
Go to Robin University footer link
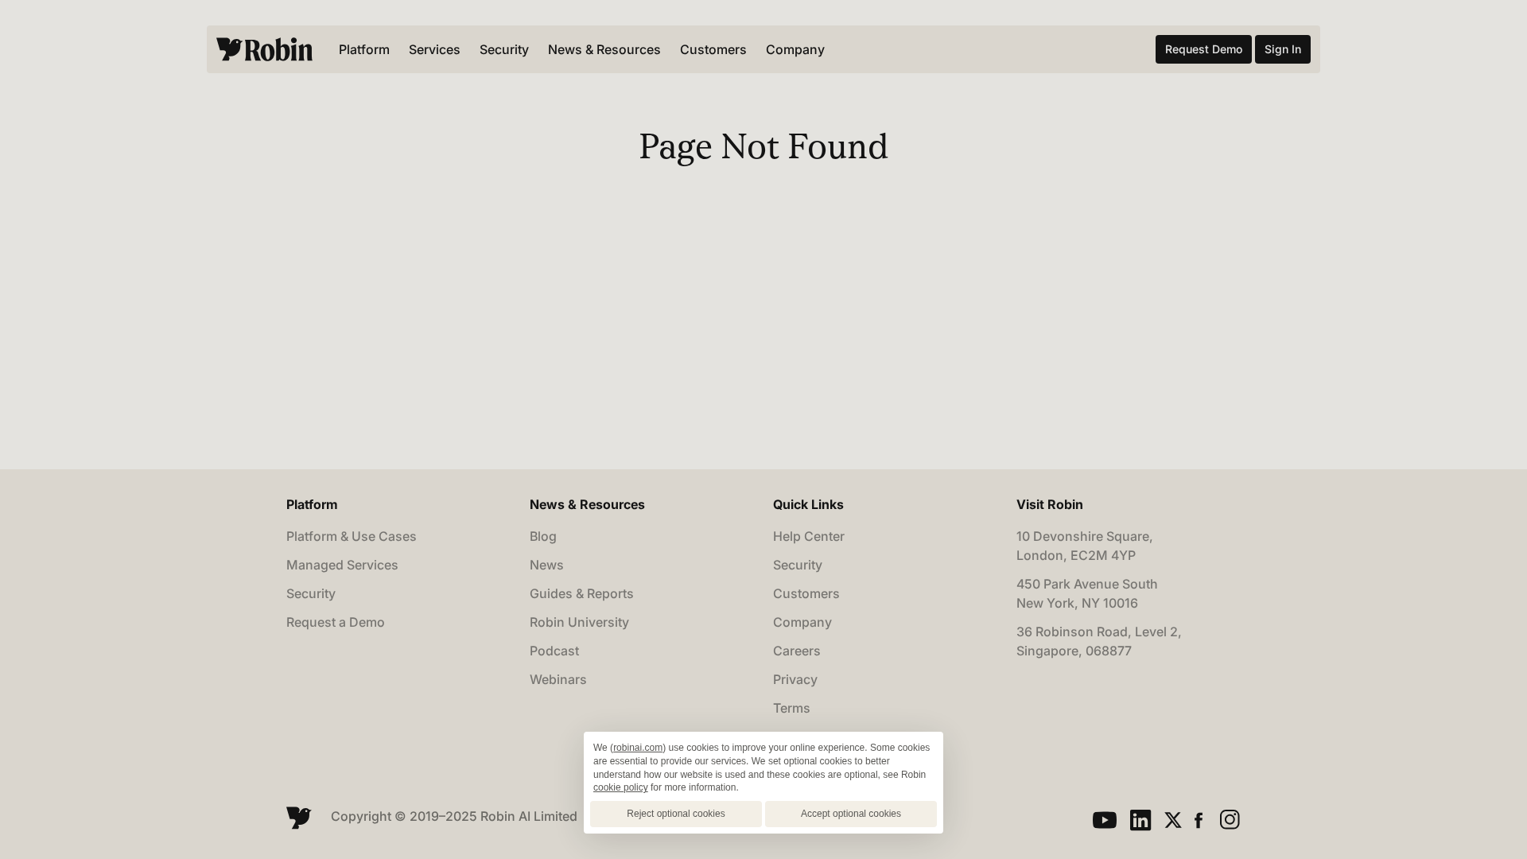[579, 622]
